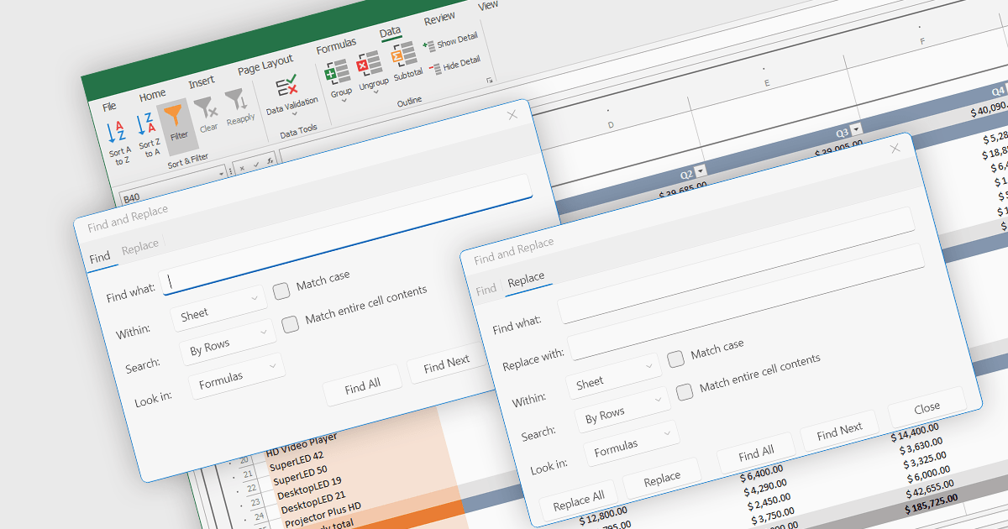Open Look in Formulas dropdown in Replace dialog
Screen dimensions: 1008x529
631,445
